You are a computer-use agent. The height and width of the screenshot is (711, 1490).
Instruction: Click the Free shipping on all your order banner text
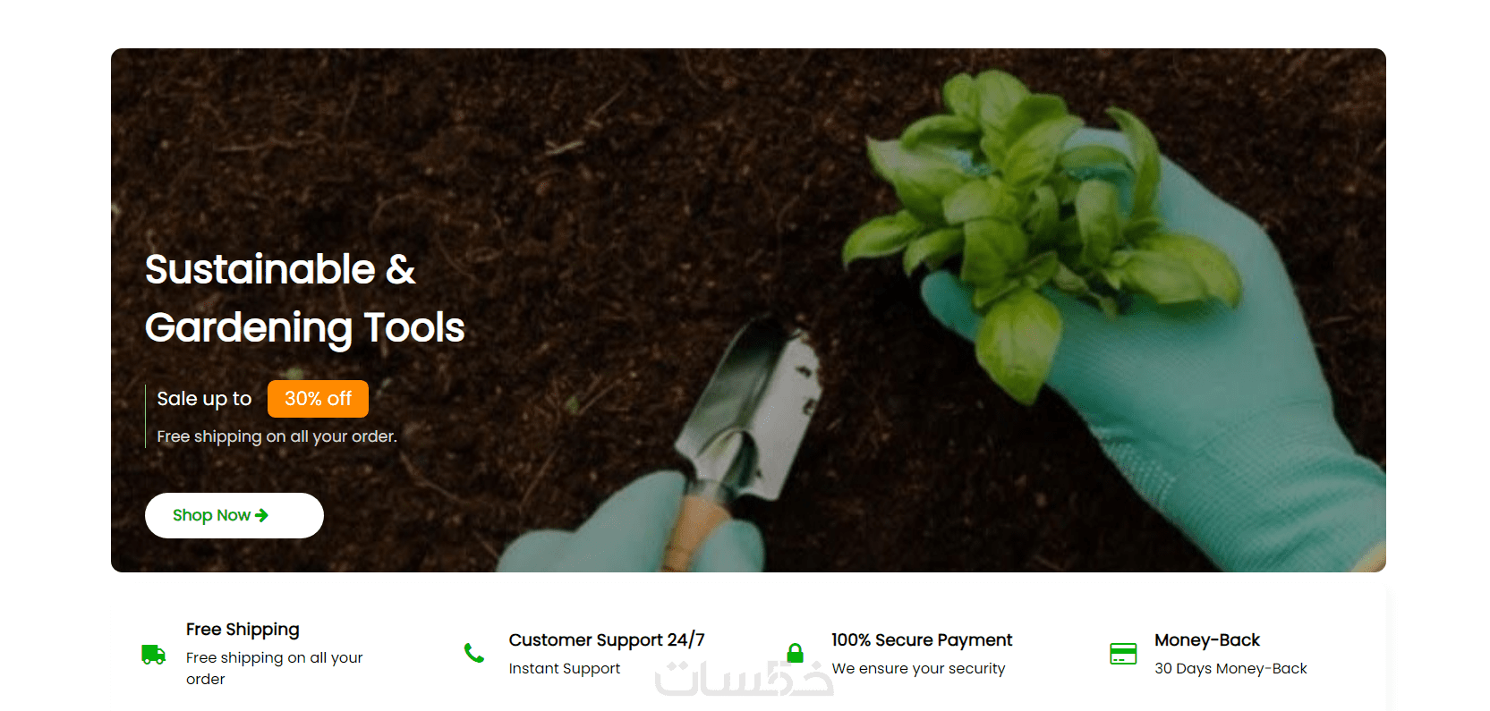277,436
